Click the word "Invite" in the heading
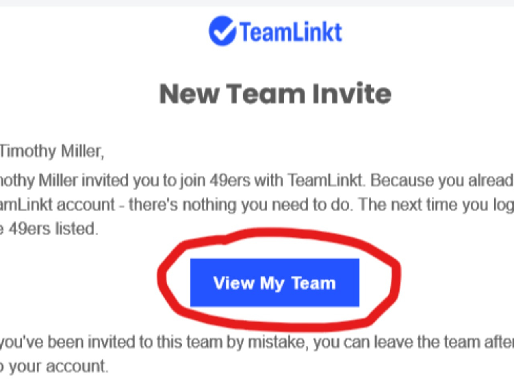Image resolution: width=514 pixels, height=385 pixels. [x=351, y=94]
